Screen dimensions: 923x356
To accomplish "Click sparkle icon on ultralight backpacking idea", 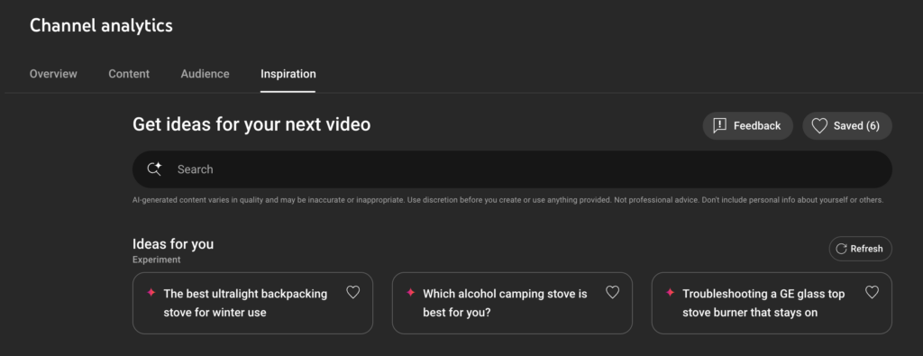I will (x=151, y=292).
